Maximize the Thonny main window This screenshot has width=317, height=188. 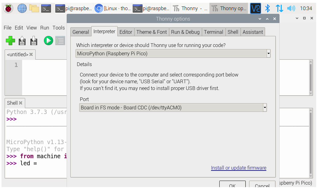pyautogui.click(x=304, y=18)
